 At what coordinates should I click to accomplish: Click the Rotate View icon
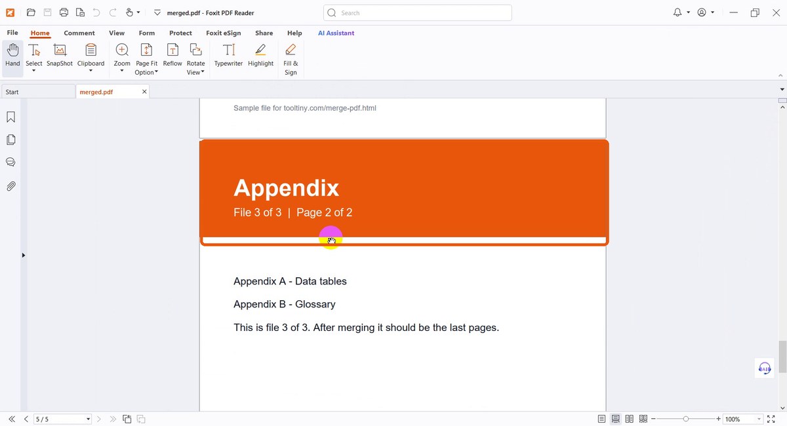[195, 50]
